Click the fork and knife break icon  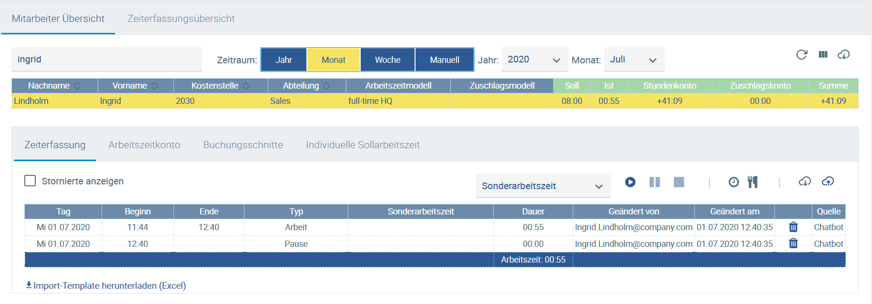[753, 182]
